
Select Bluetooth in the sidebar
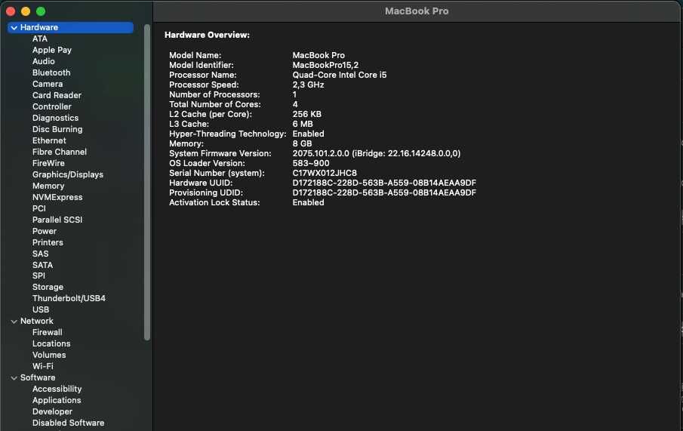coord(51,72)
